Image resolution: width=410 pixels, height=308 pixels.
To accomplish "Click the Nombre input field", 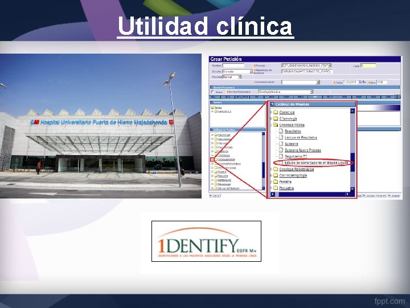I will (233, 66).
